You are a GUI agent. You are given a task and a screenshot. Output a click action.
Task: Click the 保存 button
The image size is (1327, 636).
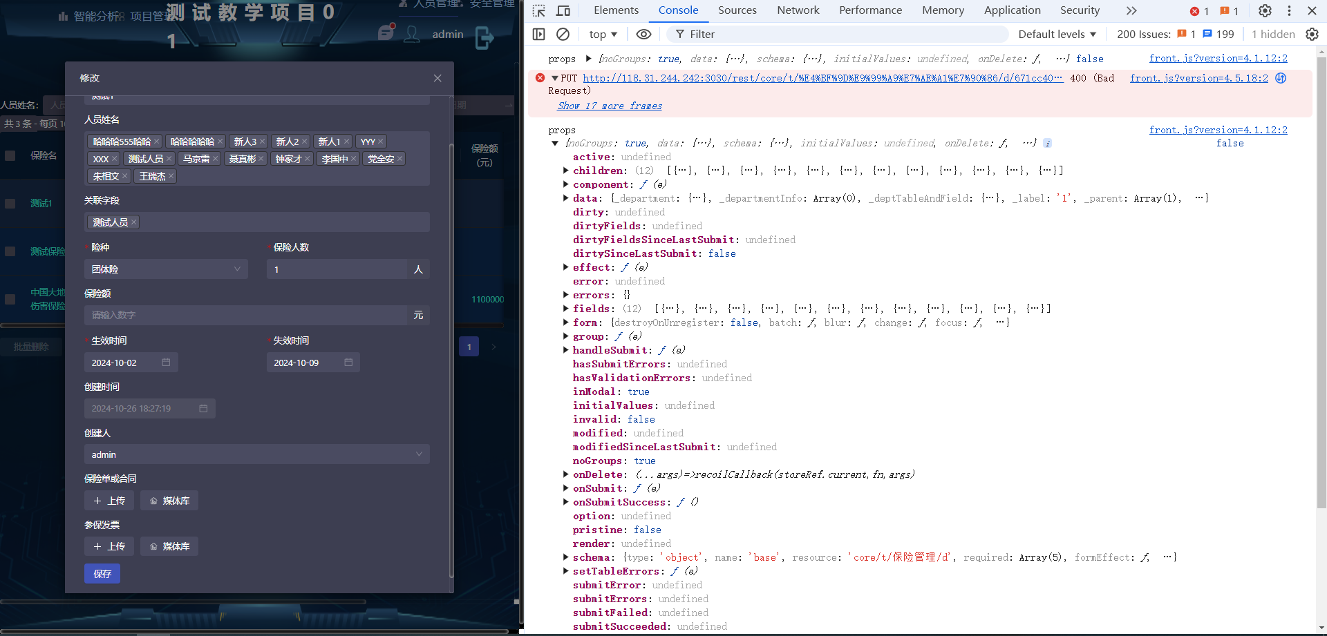click(x=102, y=574)
